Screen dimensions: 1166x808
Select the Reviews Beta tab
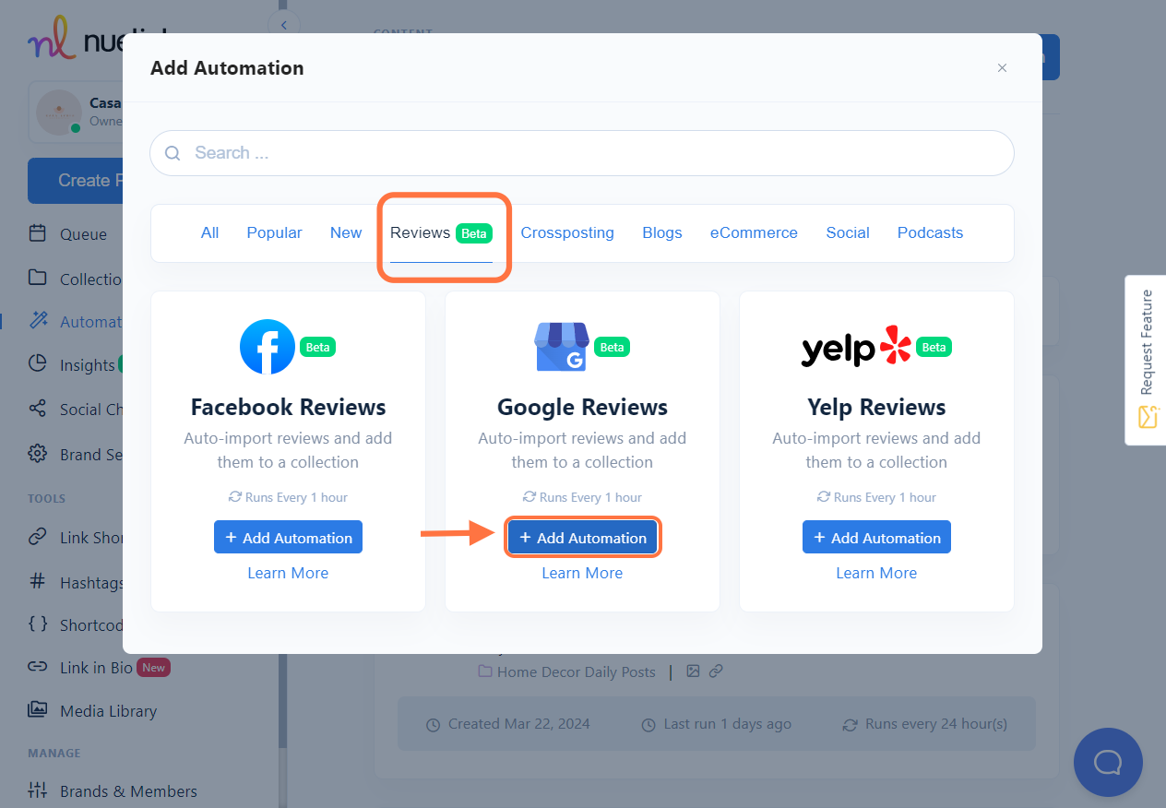tap(441, 233)
